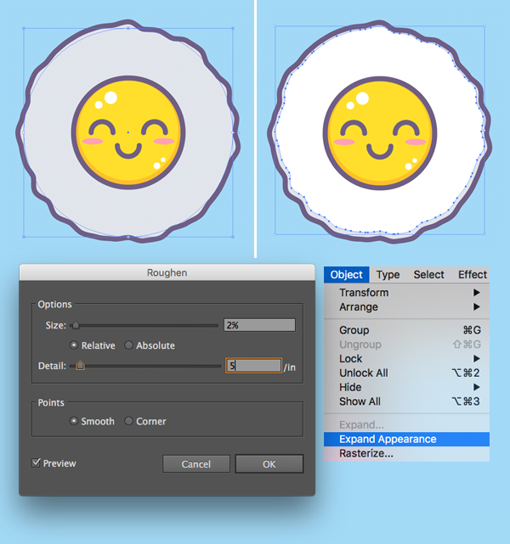
Task: Select Smooth points radio button
Action: point(75,421)
